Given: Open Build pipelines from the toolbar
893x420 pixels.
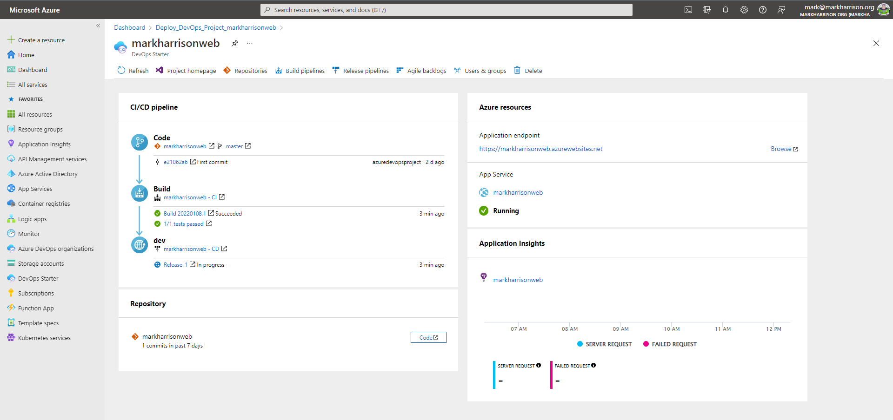Looking at the screenshot, I should click(300, 71).
